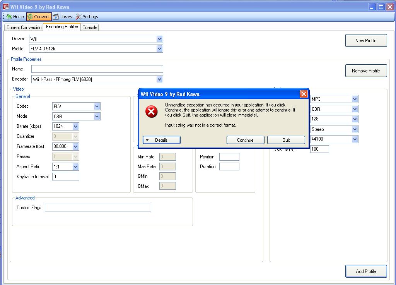Open the audio 128 bitrate dropdown

(x=355, y=119)
